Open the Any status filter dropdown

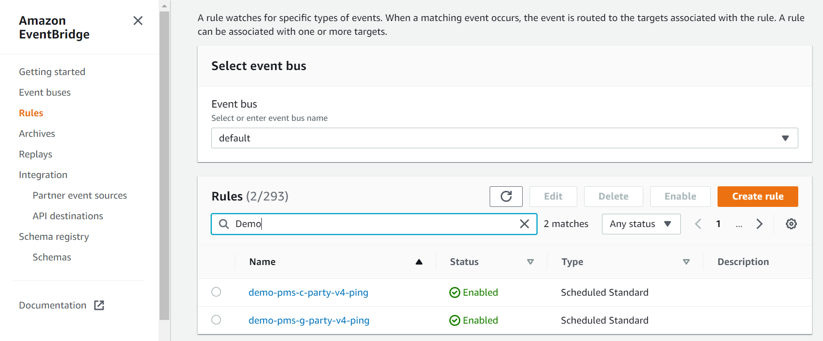[641, 224]
